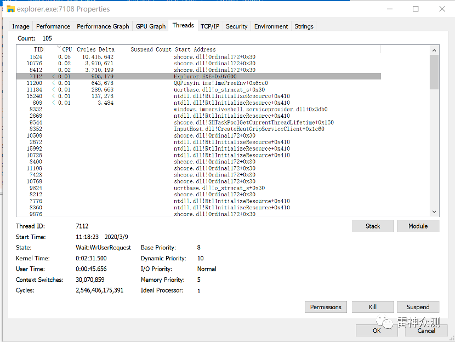Select thread row with TID 1524
Viewport: 455px width, 342px height.
pyautogui.click(x=198, y=57)
